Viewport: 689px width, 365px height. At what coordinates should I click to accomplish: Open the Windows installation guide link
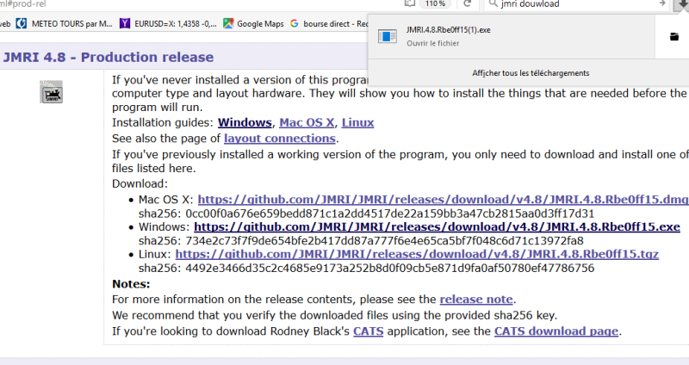(x=245, y=123)
